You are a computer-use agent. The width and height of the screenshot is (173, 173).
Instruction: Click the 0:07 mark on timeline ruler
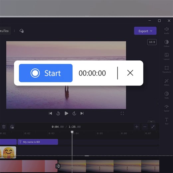tap(148, 133)
